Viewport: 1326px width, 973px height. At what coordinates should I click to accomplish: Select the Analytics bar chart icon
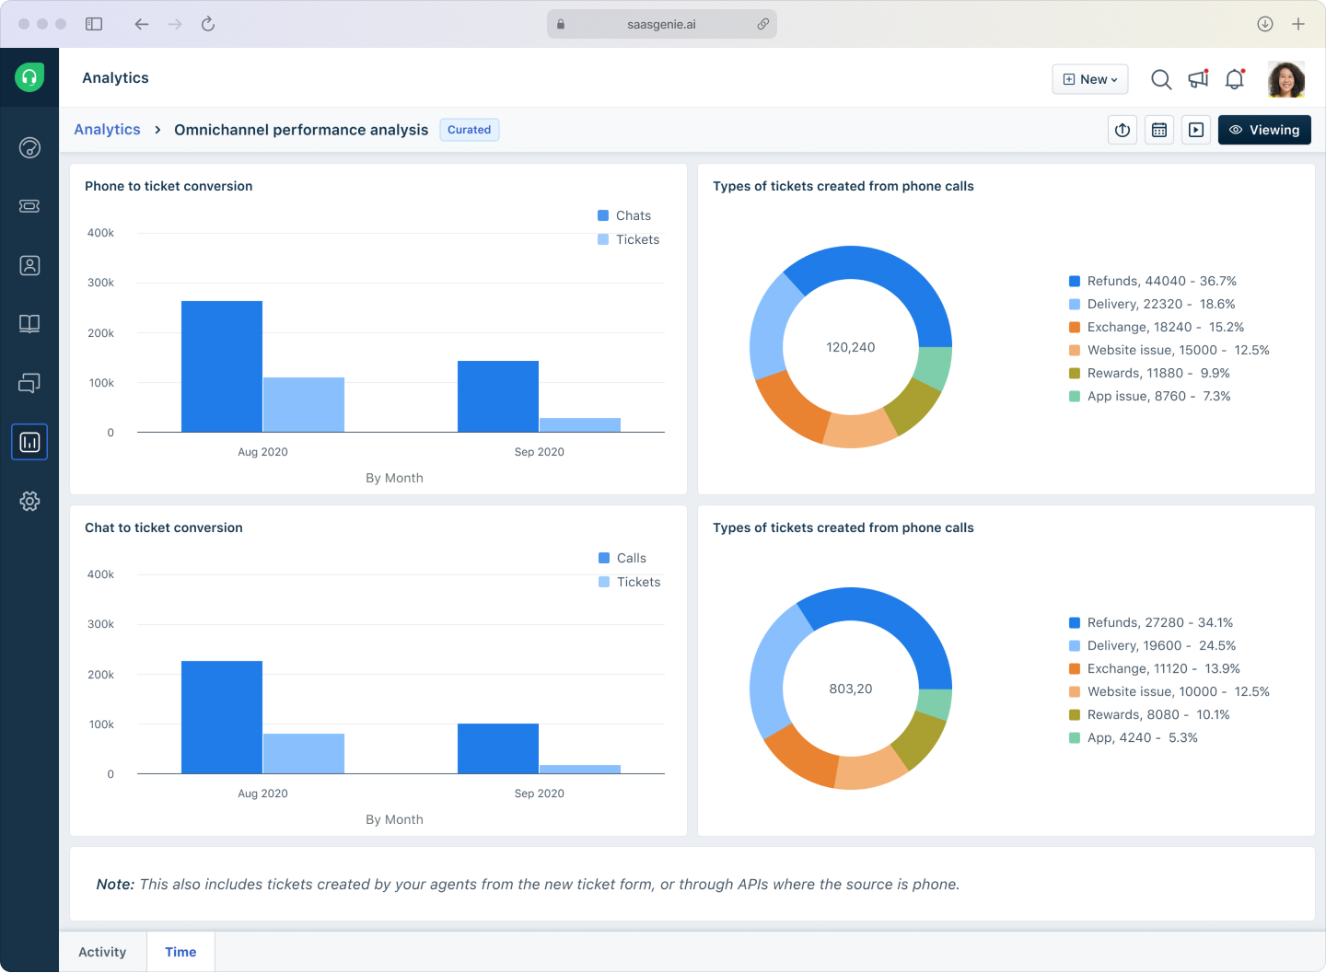tap(29, 442)
